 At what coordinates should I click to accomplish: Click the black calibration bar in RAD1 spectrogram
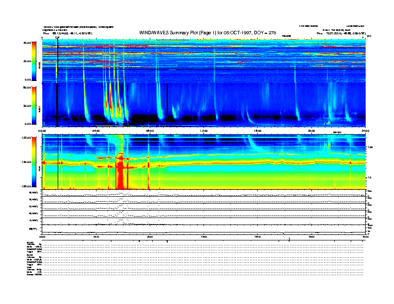click(x=57, y=105)
